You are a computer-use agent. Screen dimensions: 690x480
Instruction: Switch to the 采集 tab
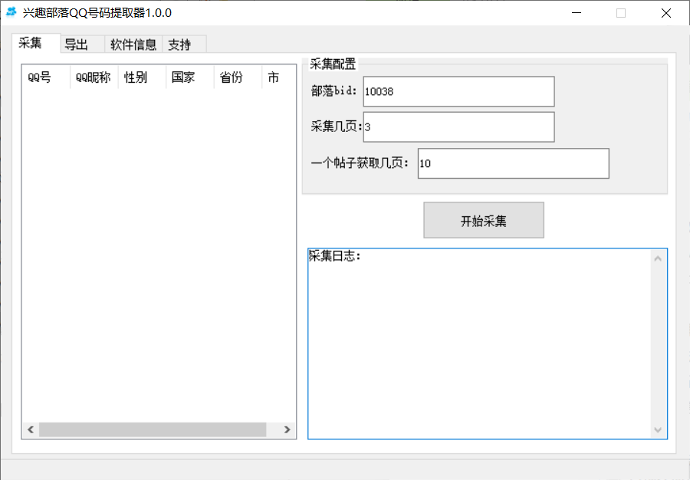[x=36, y=43]
